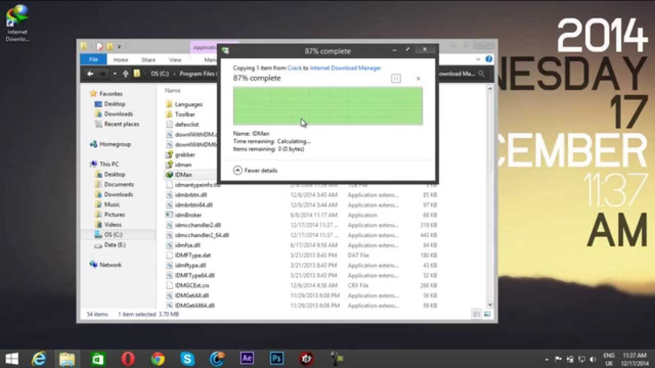Collapse dialog with Fewer details
The width and height of the screenshot is (655, 368).
(x=255, y=170)
